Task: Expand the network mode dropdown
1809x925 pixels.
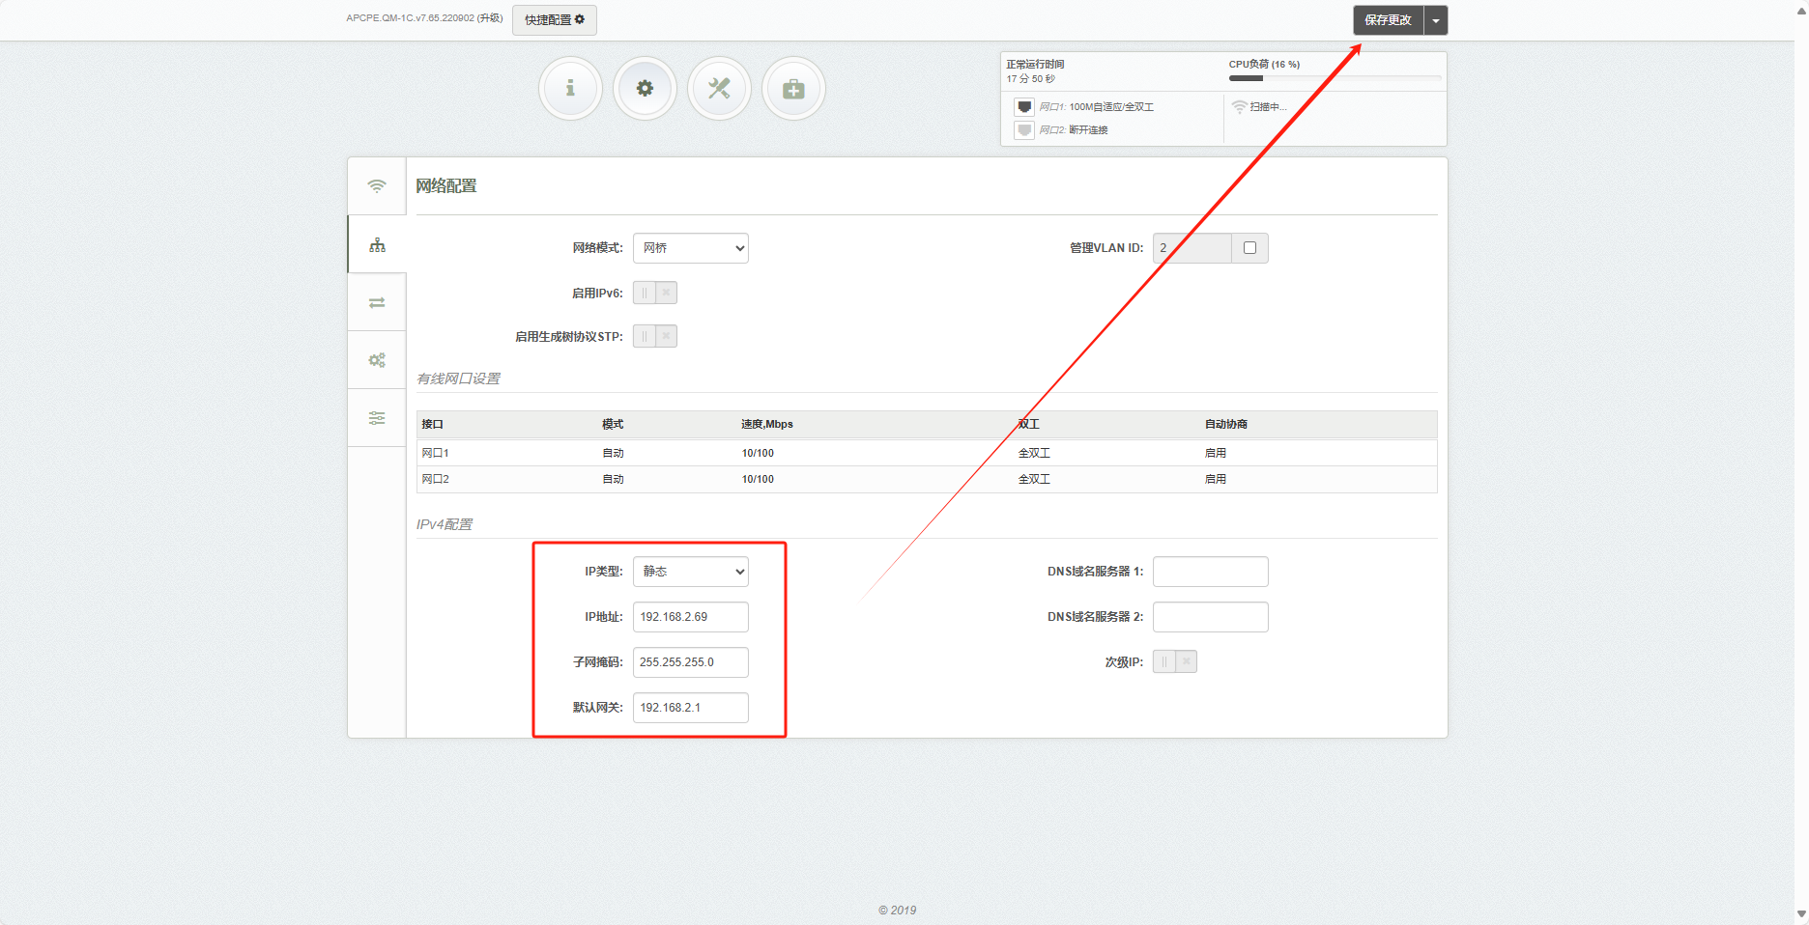Action: click(690, 248)
